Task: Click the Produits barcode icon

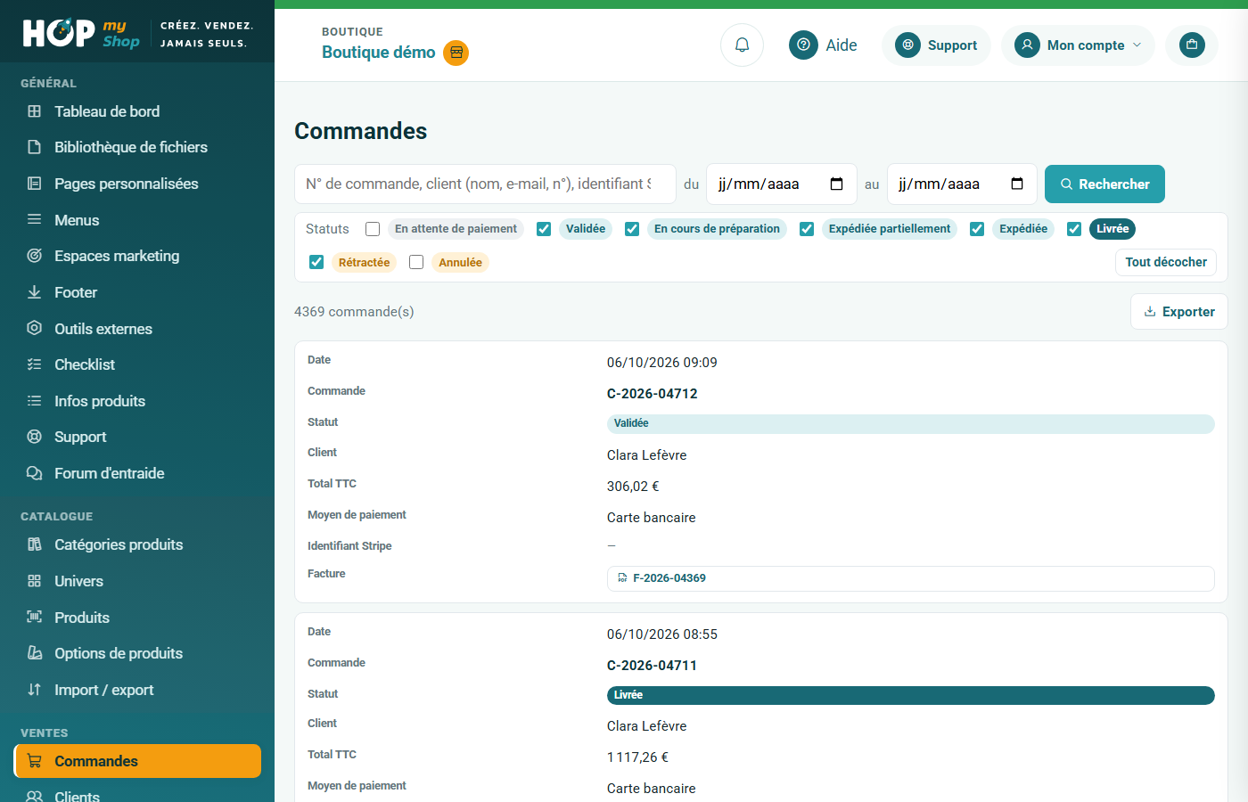Action: [x=34, y=617]
